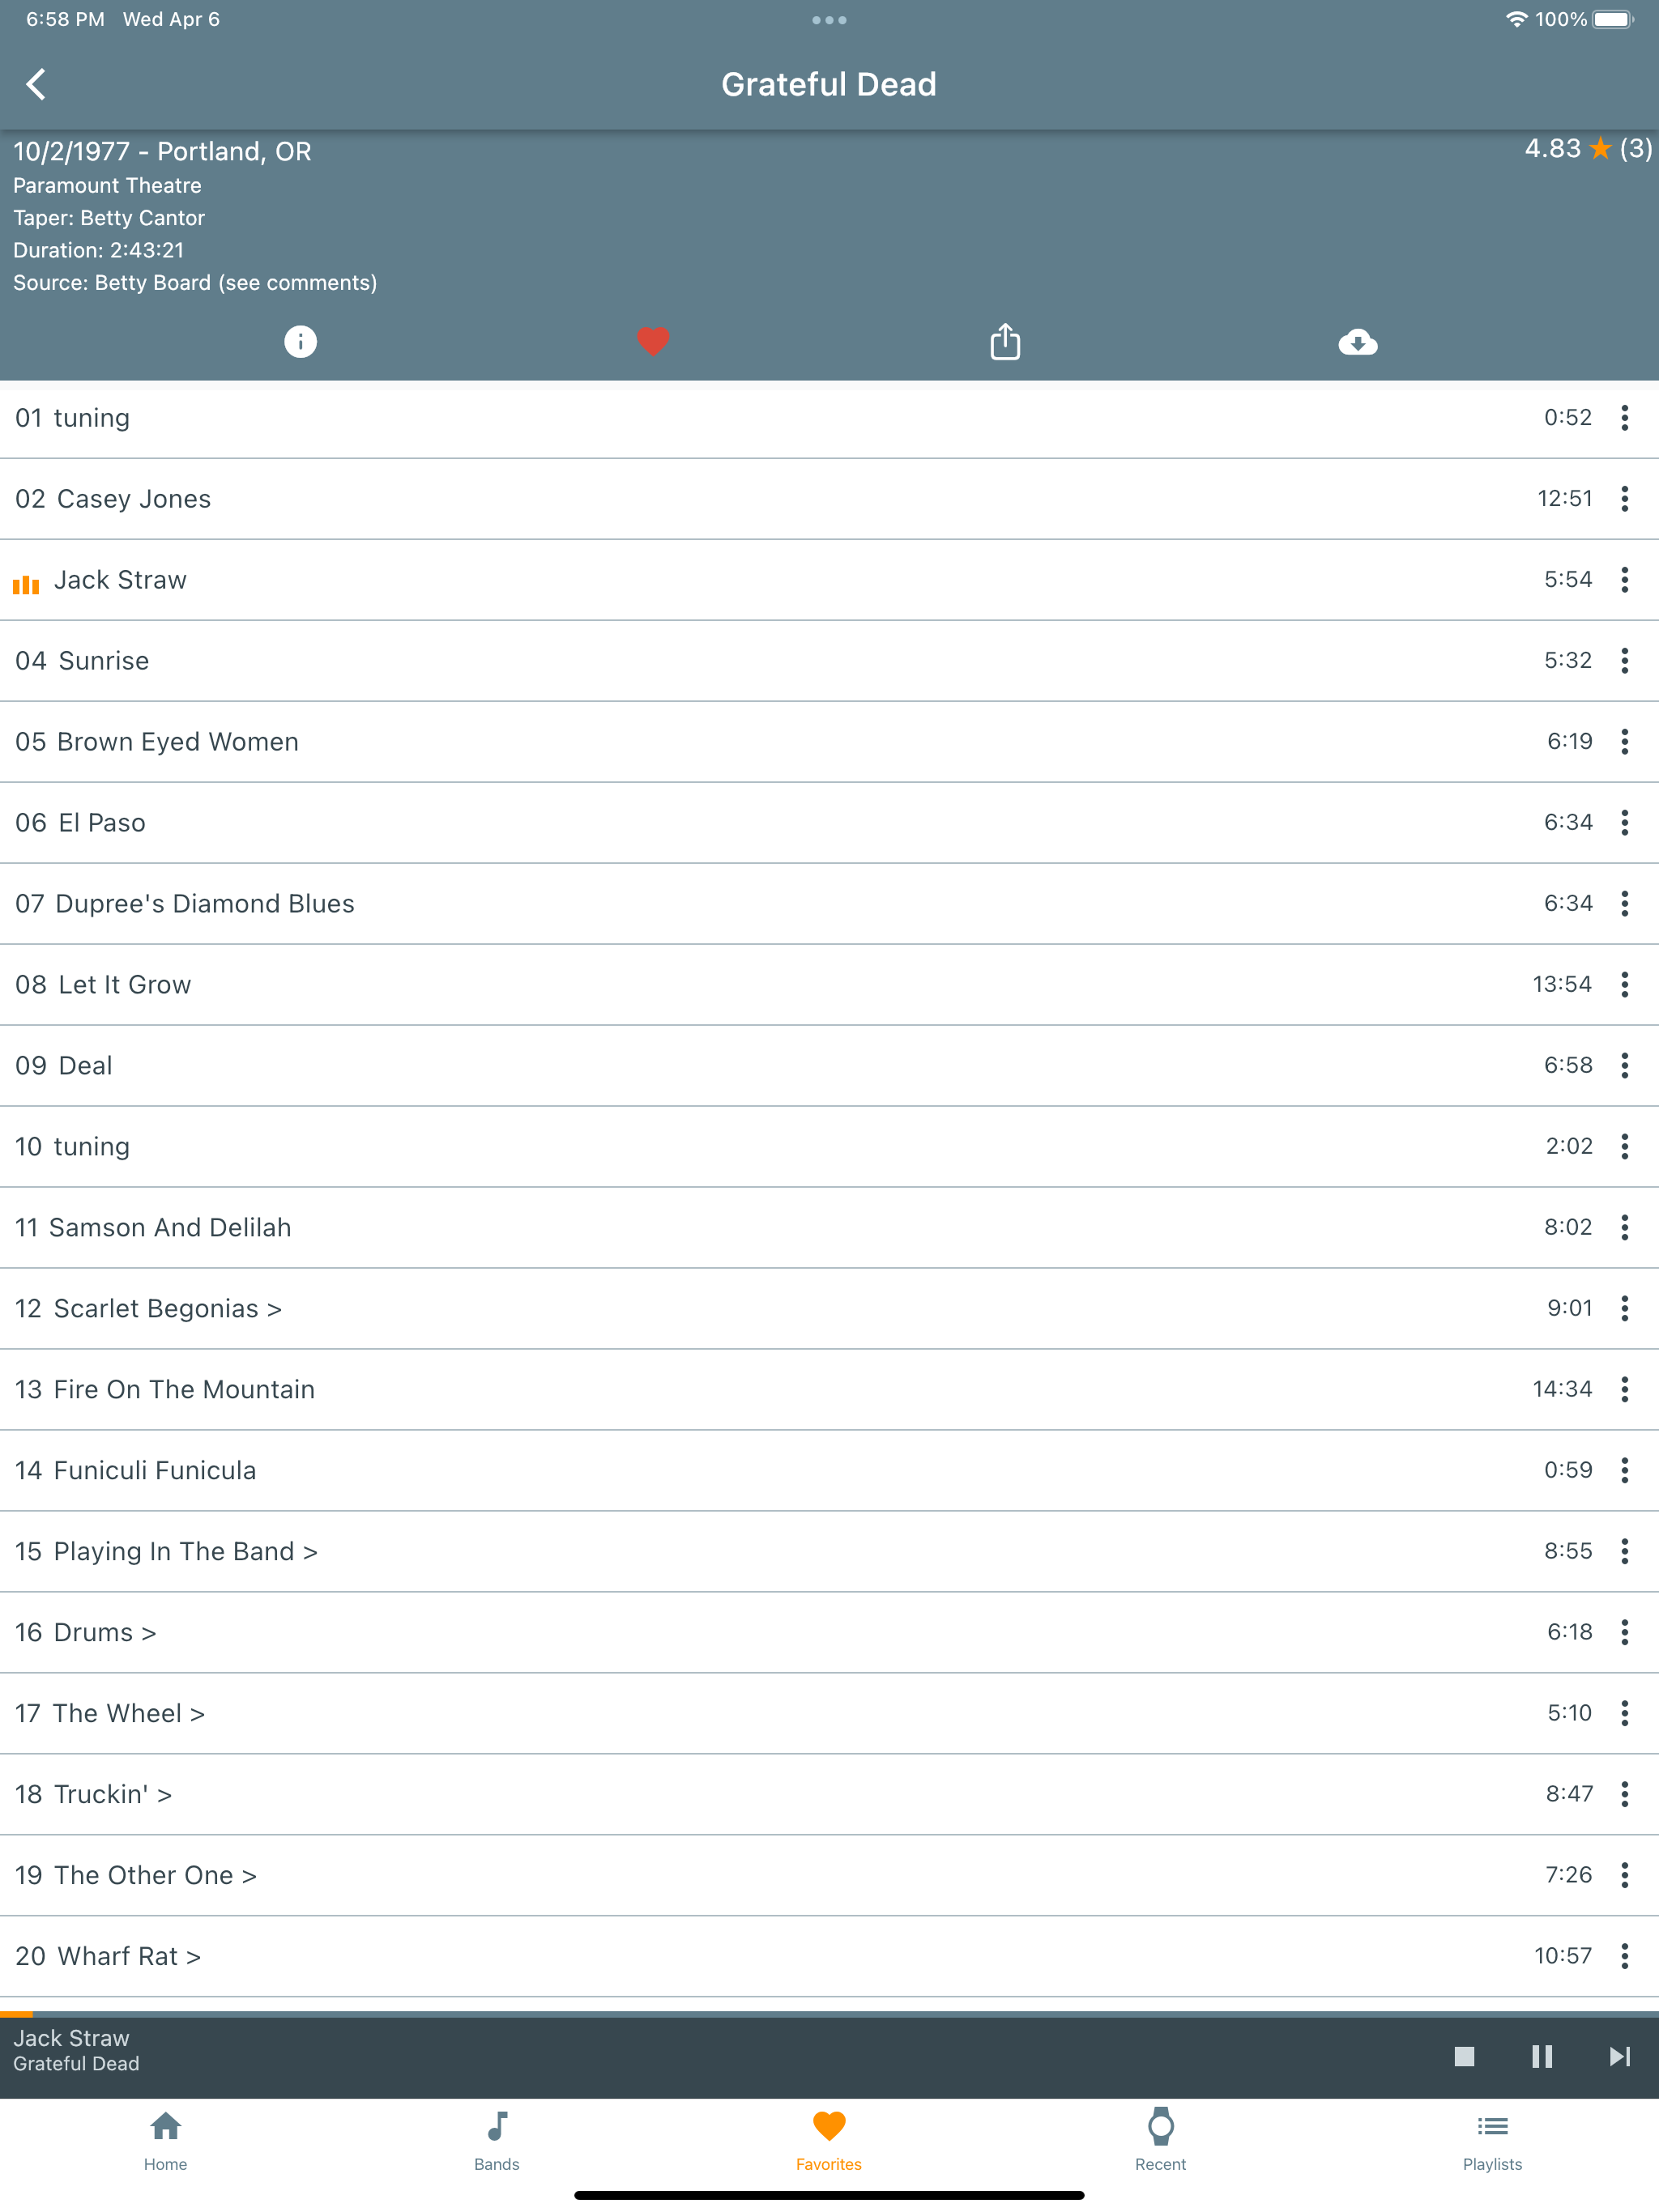Toggle the red heart favorite for this show
The width and height of the screenshot is (1659, 2212).
tap(652, 342)
